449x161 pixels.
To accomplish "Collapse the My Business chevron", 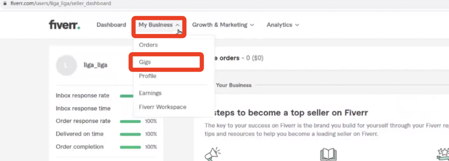I will [178, 25].
